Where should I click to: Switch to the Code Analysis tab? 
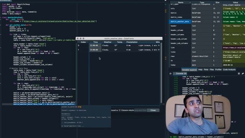229,70
